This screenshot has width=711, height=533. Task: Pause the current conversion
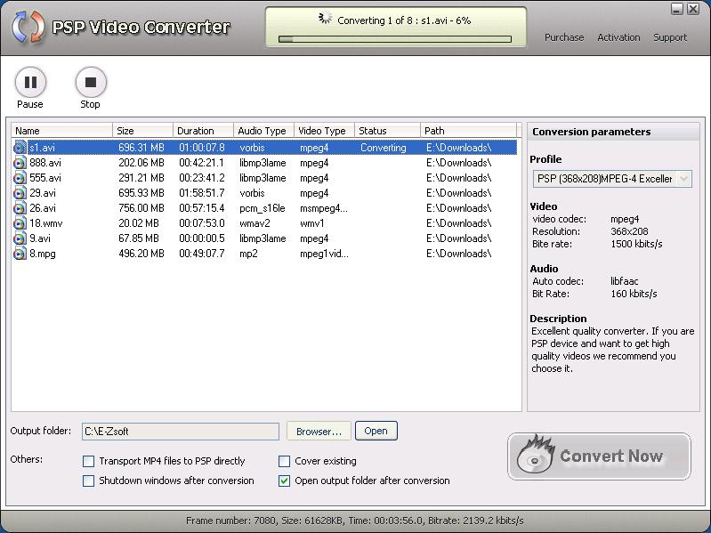point(30,82)
